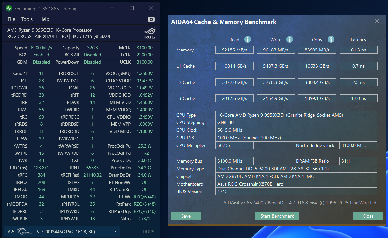Minimize the ZenTimings window
This screenshot has height=238, width=388.
(112, 8)
